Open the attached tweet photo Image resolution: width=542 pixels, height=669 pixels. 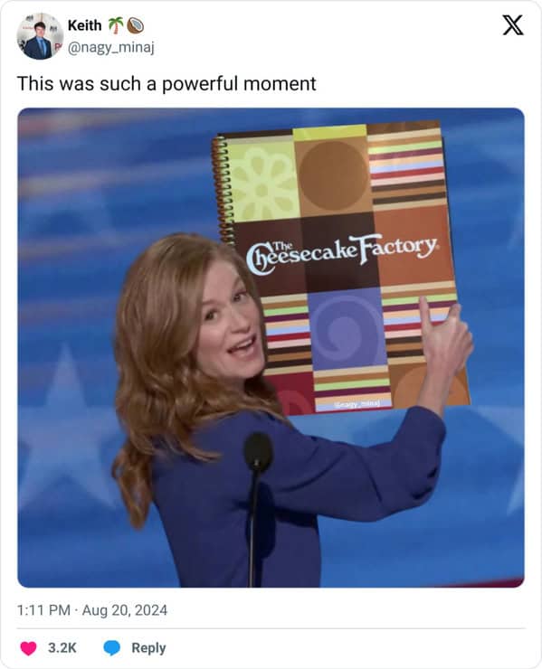point(271,347)
